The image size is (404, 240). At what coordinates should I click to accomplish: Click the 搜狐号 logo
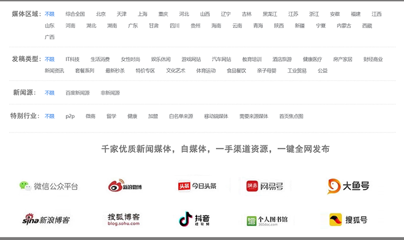(x=348, y=220)
